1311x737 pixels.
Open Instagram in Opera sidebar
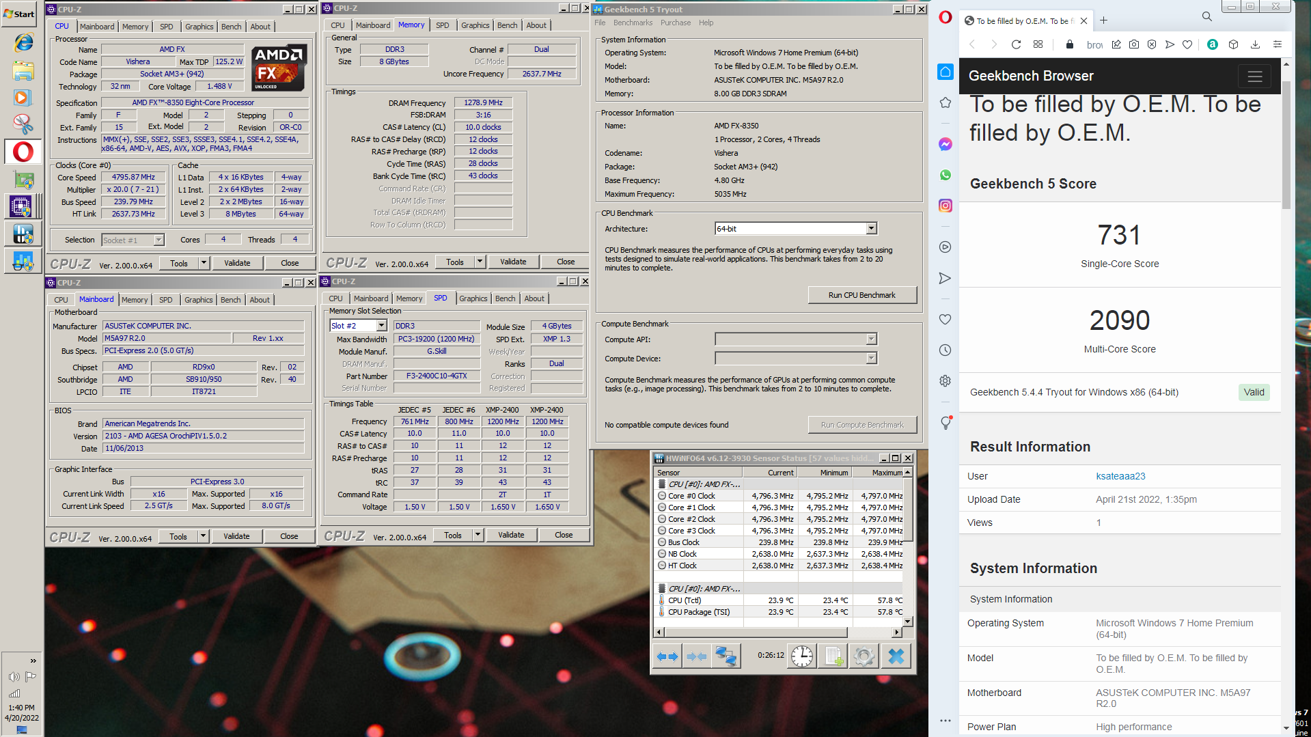click(x=946, y=206)
